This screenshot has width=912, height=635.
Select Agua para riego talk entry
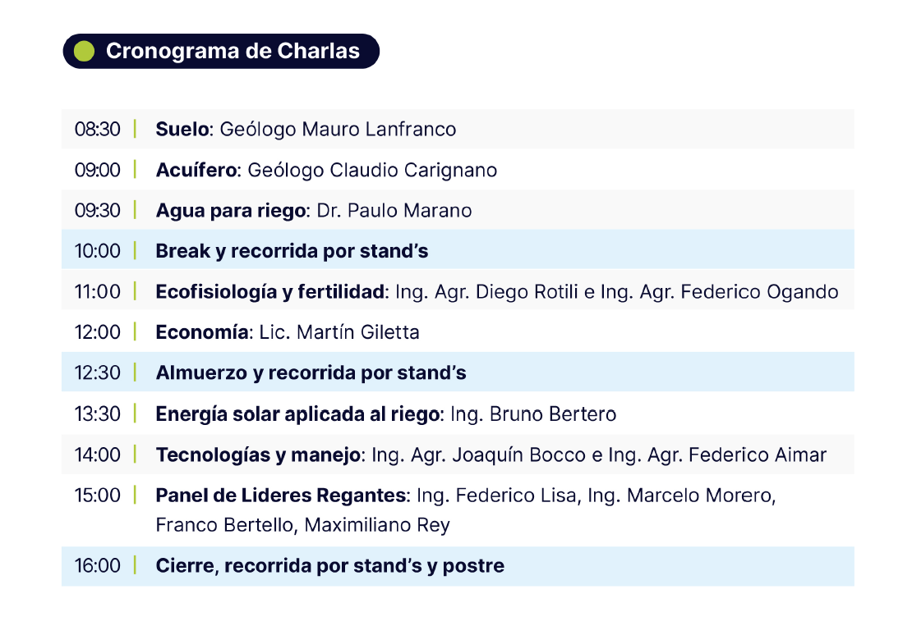tap(230, 210)
